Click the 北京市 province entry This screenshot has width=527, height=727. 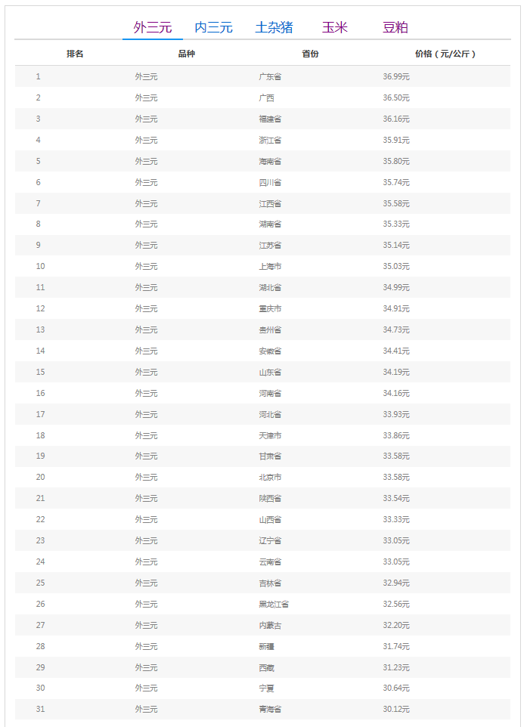click(x=270, y=478)
